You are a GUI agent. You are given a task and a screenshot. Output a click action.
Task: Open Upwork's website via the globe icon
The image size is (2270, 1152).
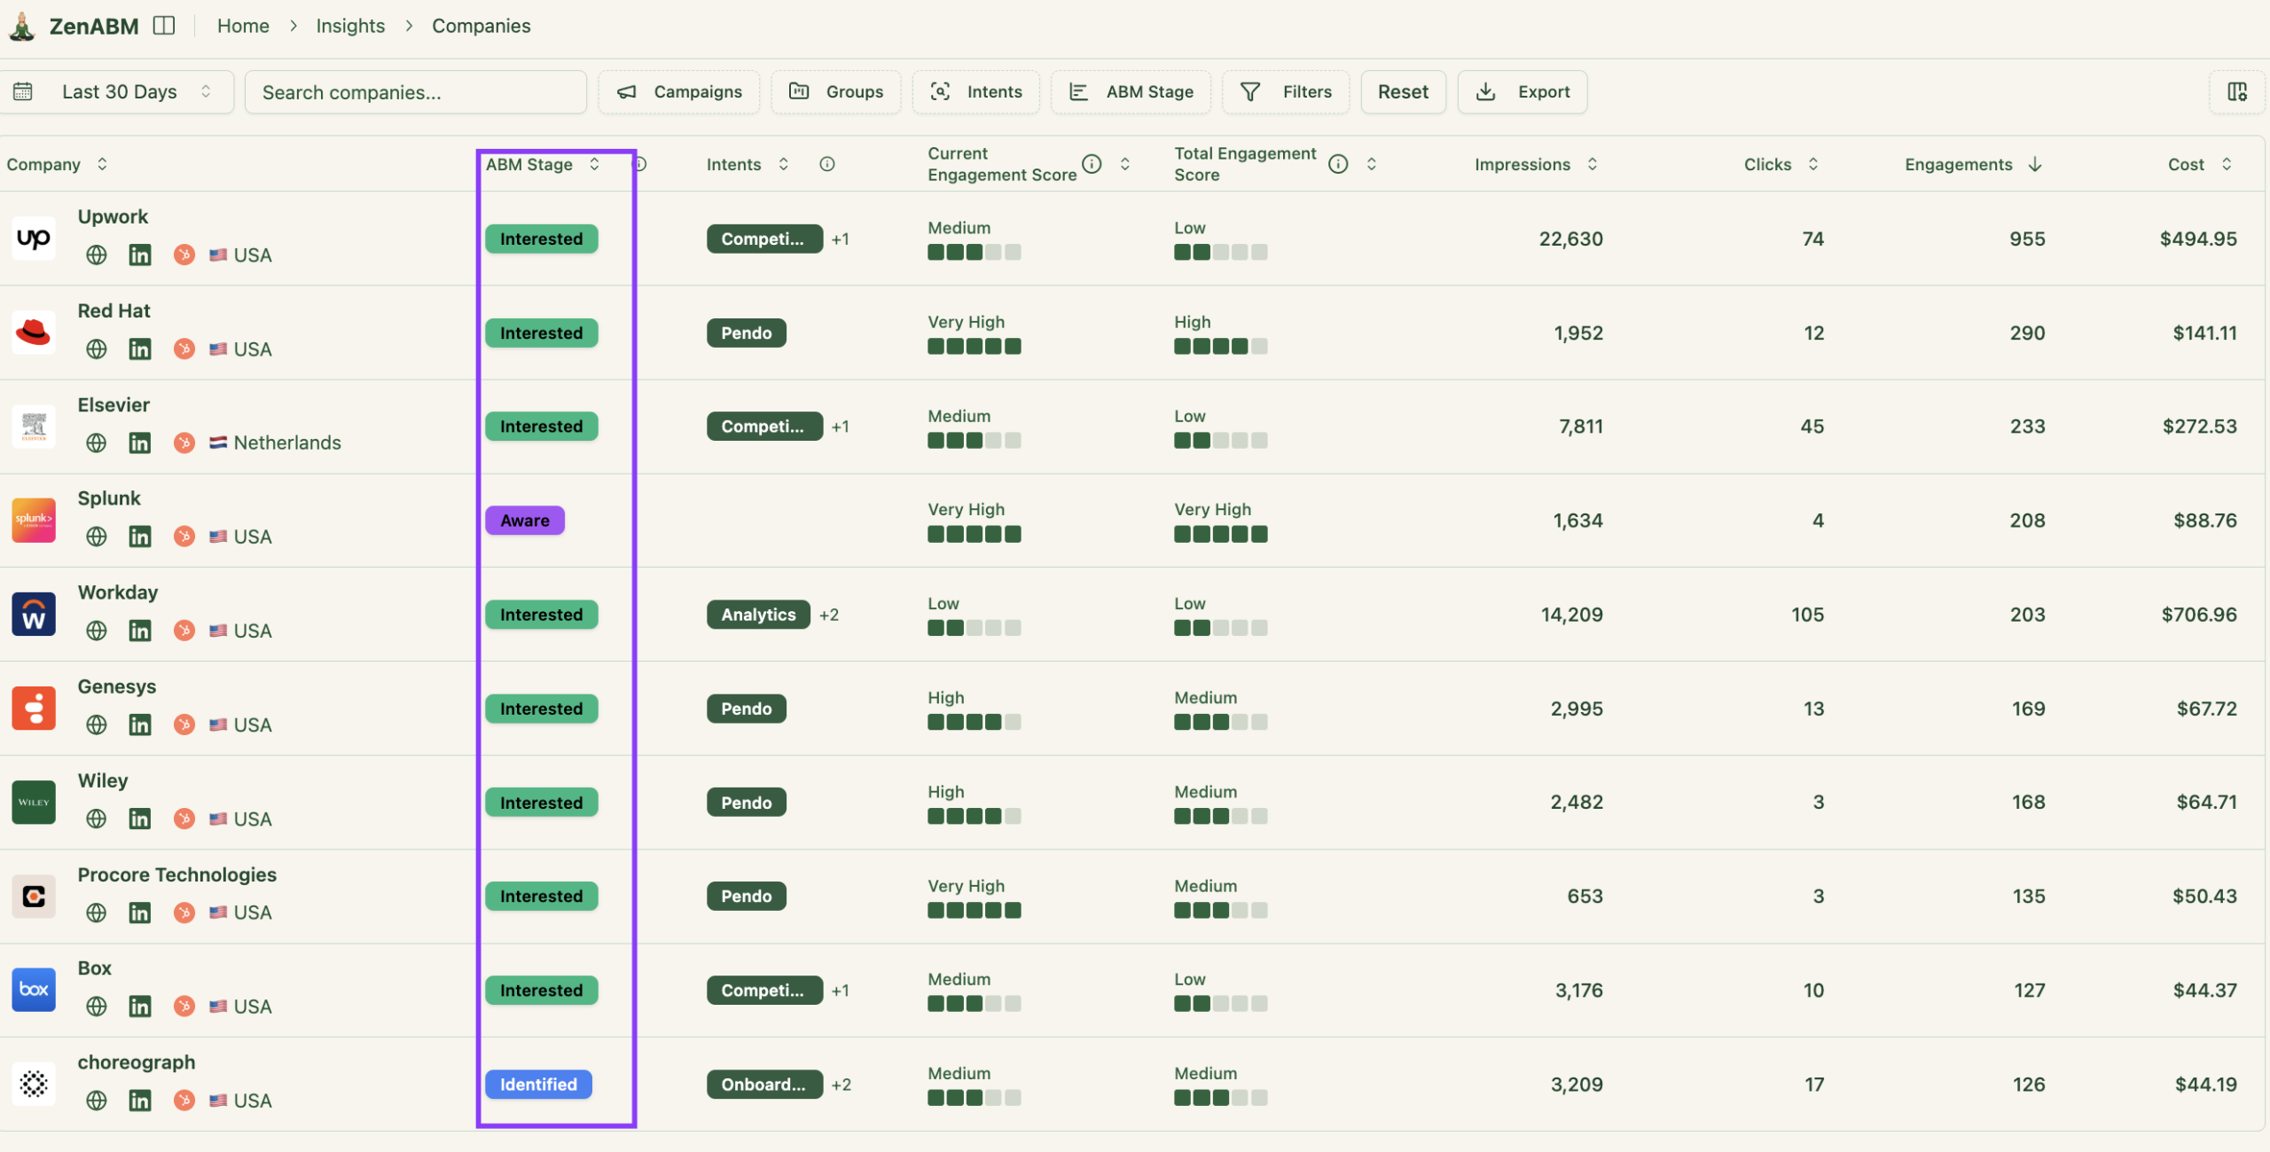pyautogui.click(x=96, y=255)
